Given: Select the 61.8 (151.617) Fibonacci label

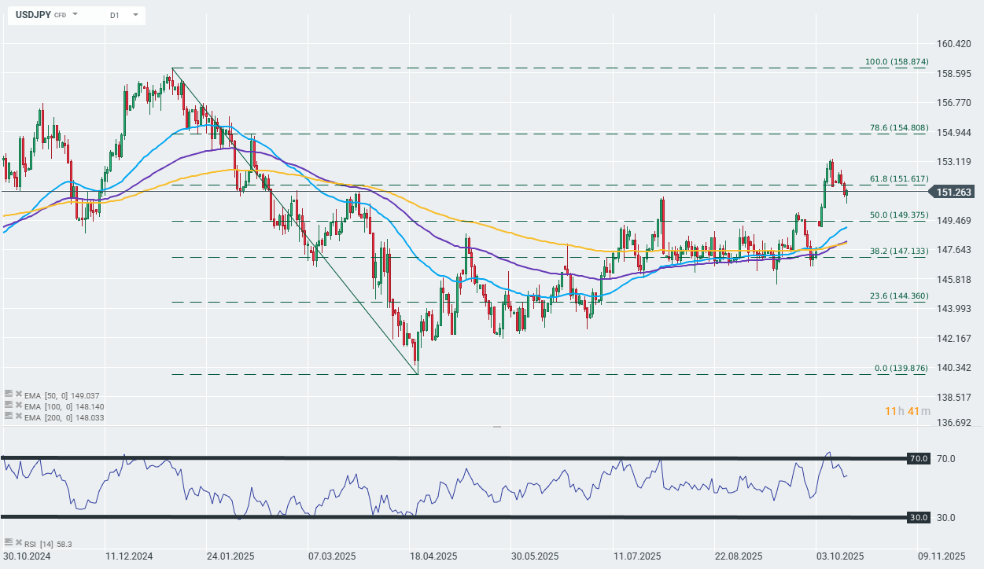Looking at the screenshot, I should (899, 178).
